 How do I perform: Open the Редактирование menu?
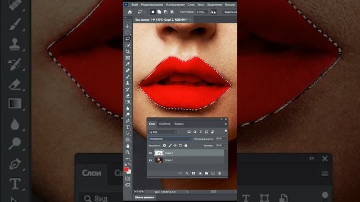152,4
